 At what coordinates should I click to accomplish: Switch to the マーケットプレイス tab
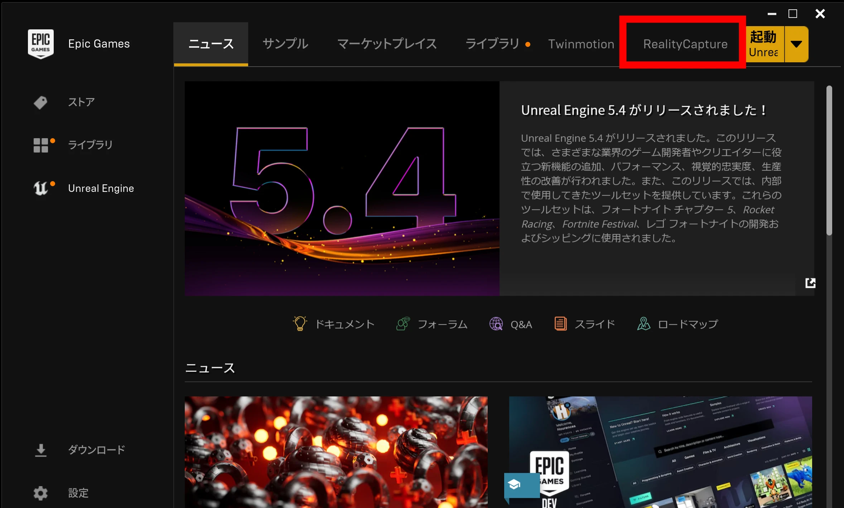tap(387, 44)
